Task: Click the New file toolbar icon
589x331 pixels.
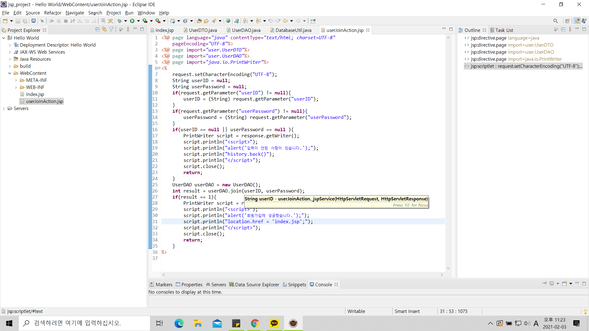Action: [x=5, y=21]
